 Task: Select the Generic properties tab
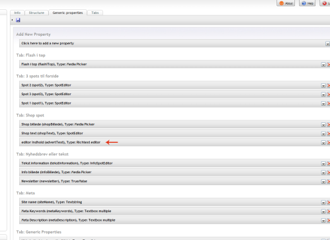(x=68, y=13)
